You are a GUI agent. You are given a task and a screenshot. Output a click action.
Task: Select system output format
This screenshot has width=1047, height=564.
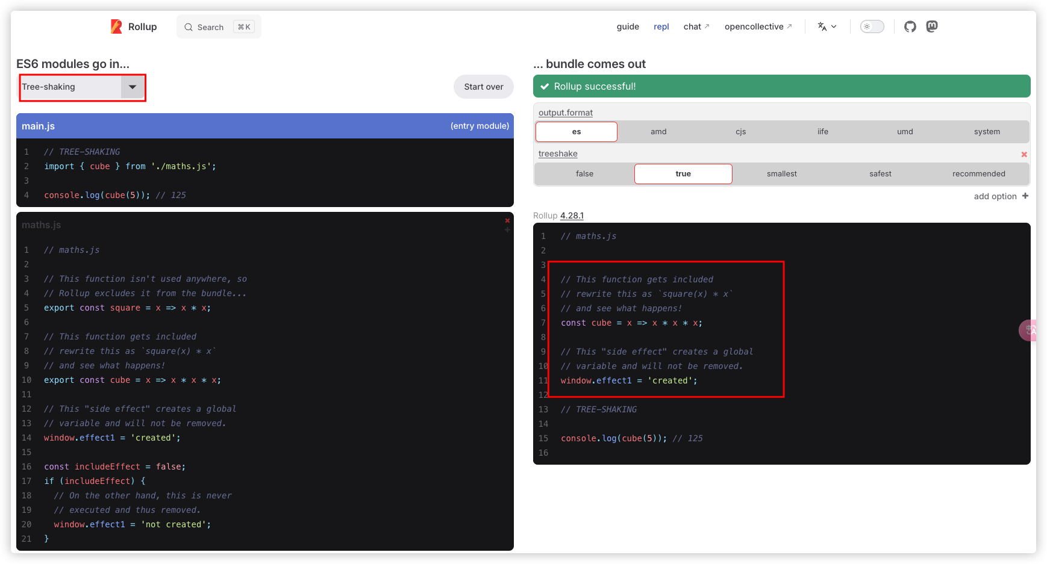click(987, 132)
